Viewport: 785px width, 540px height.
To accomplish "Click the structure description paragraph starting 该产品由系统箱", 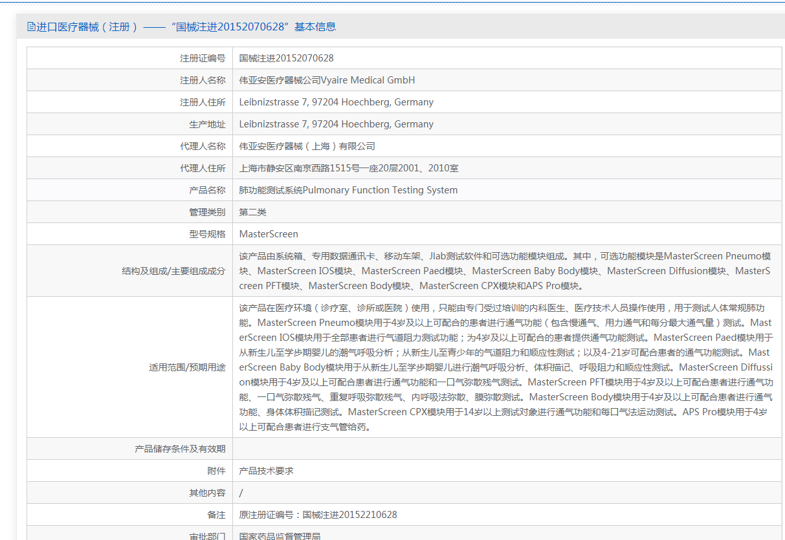I will (x=505, y=271).
